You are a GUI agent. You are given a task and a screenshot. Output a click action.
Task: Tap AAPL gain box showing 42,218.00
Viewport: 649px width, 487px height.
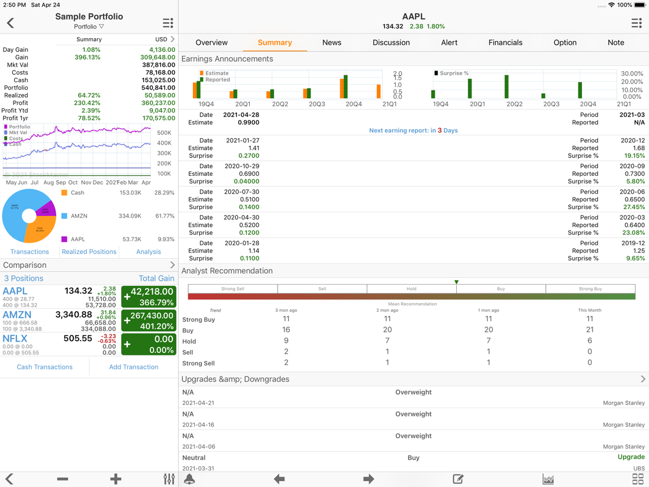(149, 297)
